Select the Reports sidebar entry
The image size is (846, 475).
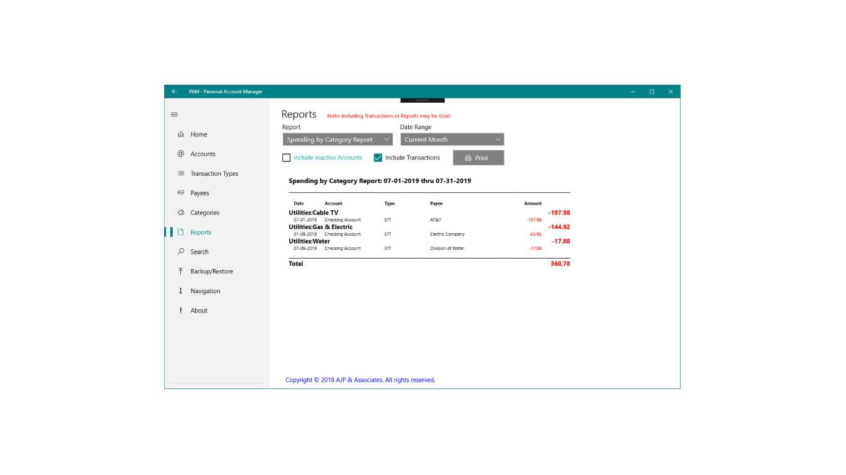pos(217,233)
